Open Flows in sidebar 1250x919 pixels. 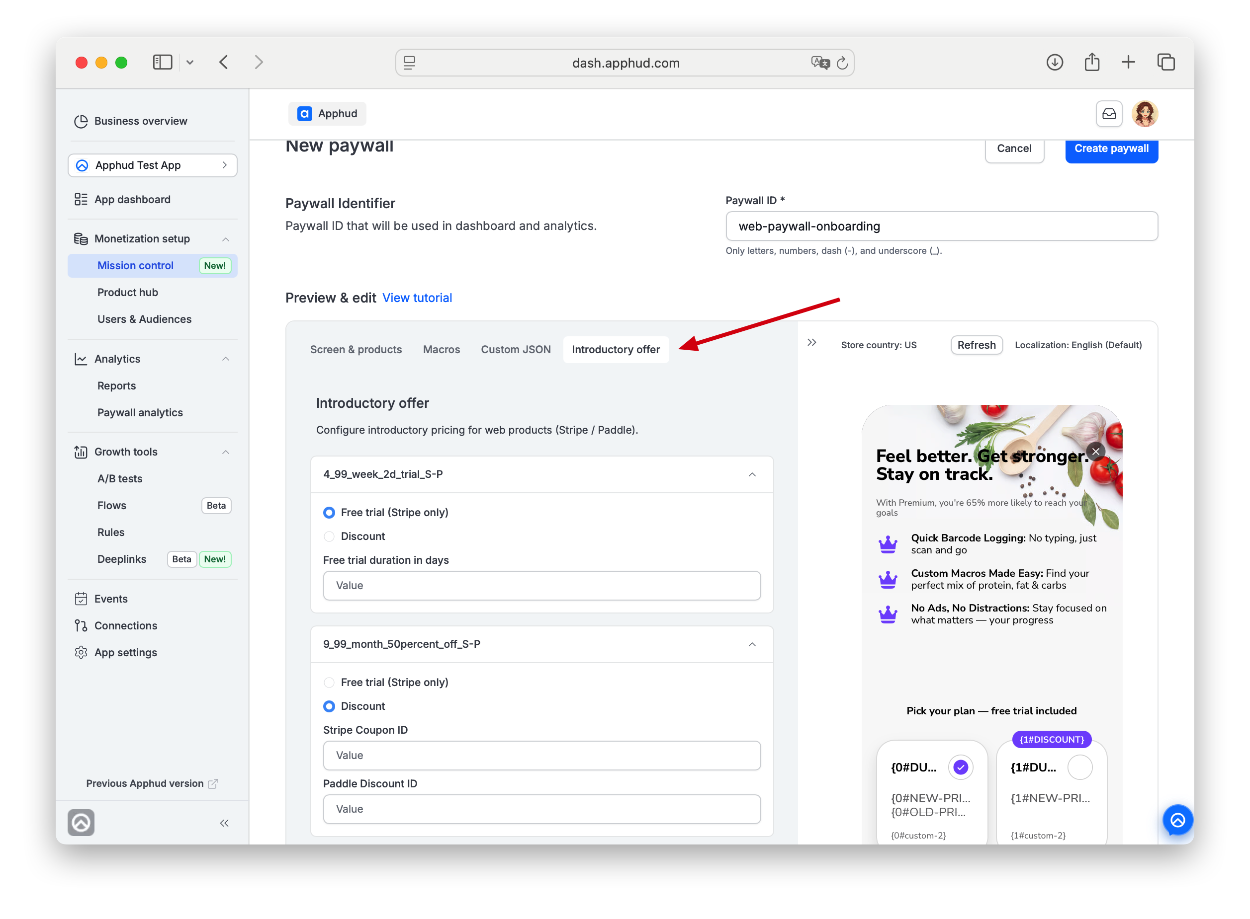tap(111, 505)
